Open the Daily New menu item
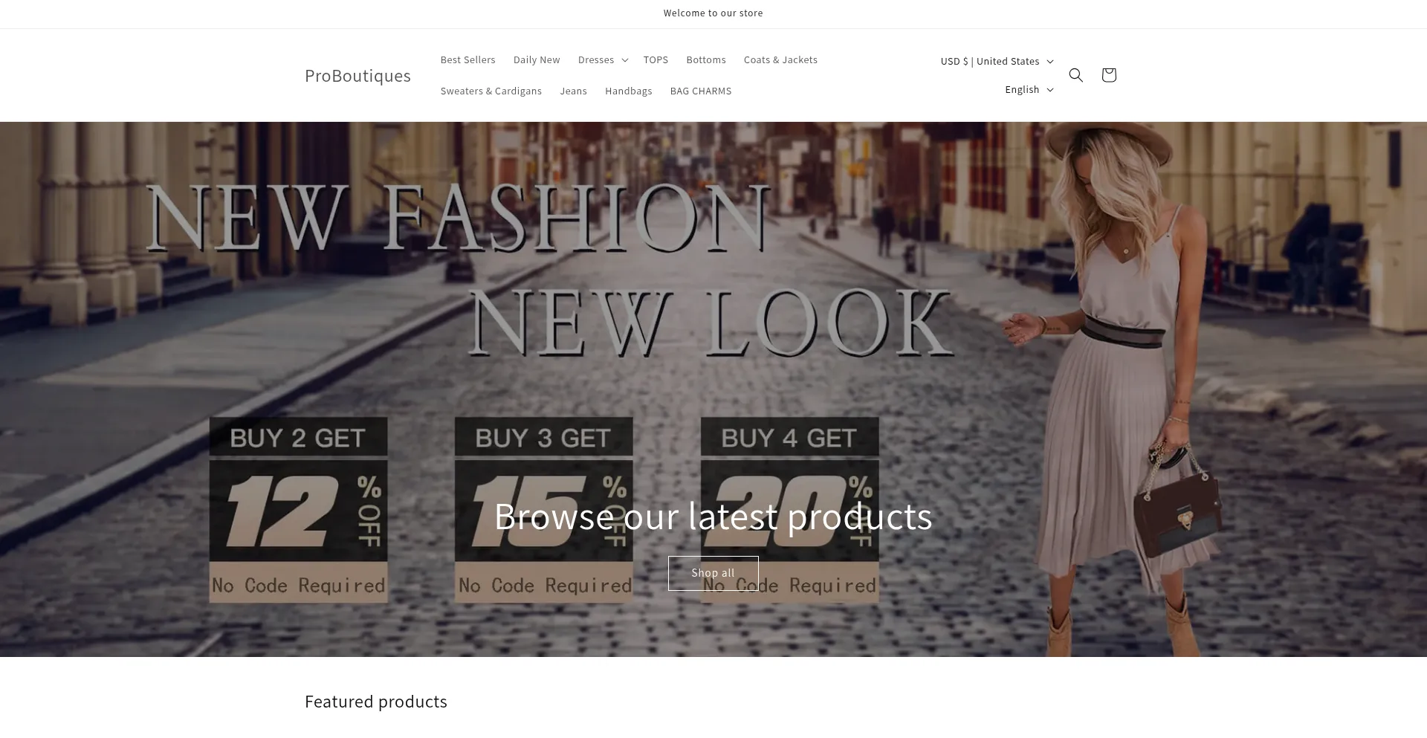1427x738 pixels. [x=536, y=60]
